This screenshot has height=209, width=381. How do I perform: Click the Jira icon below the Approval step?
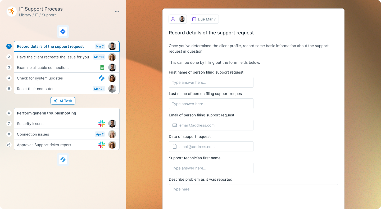pos(63,160)
